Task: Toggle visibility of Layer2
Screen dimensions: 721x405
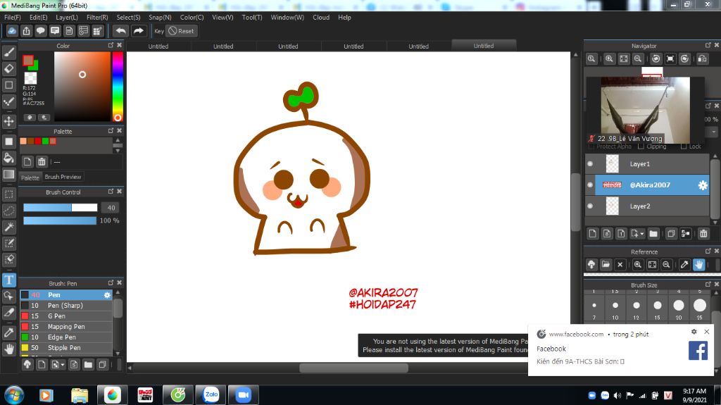Action: pos(590,206)
